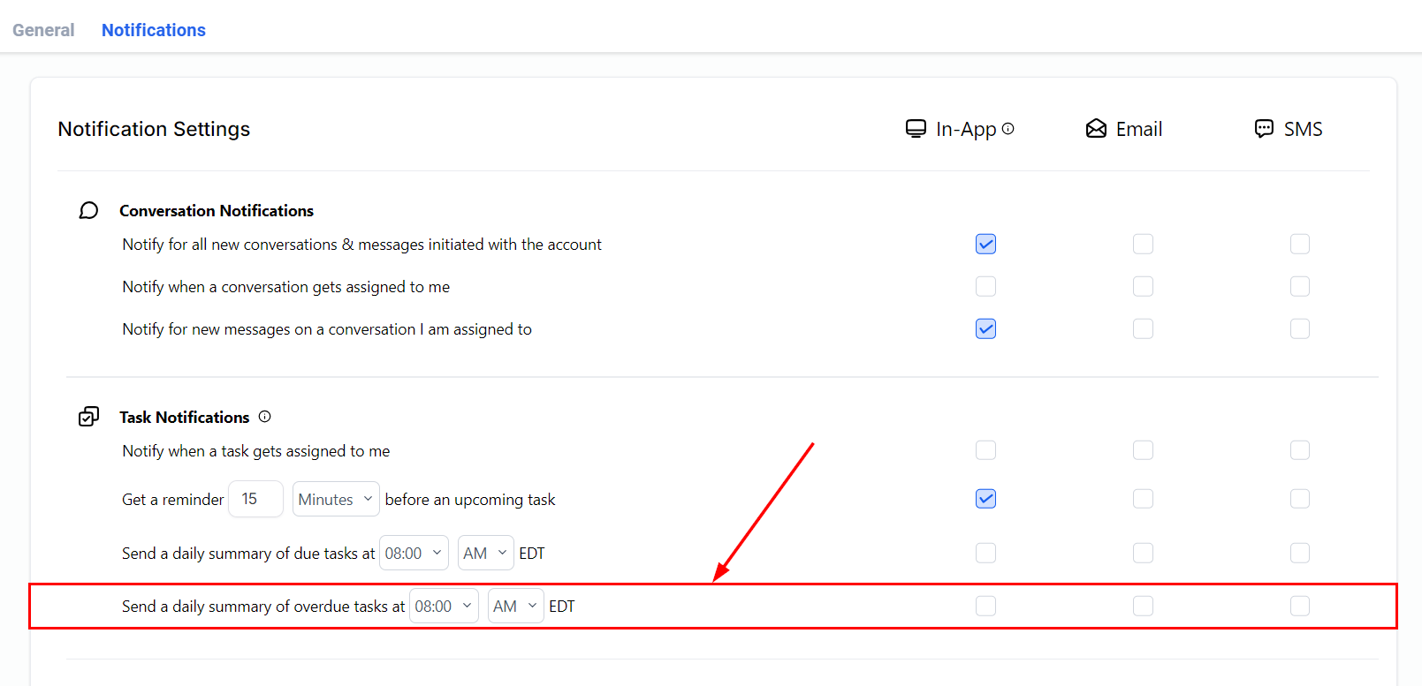Enable Email for due tasks daily summary

click(1143, 553)
